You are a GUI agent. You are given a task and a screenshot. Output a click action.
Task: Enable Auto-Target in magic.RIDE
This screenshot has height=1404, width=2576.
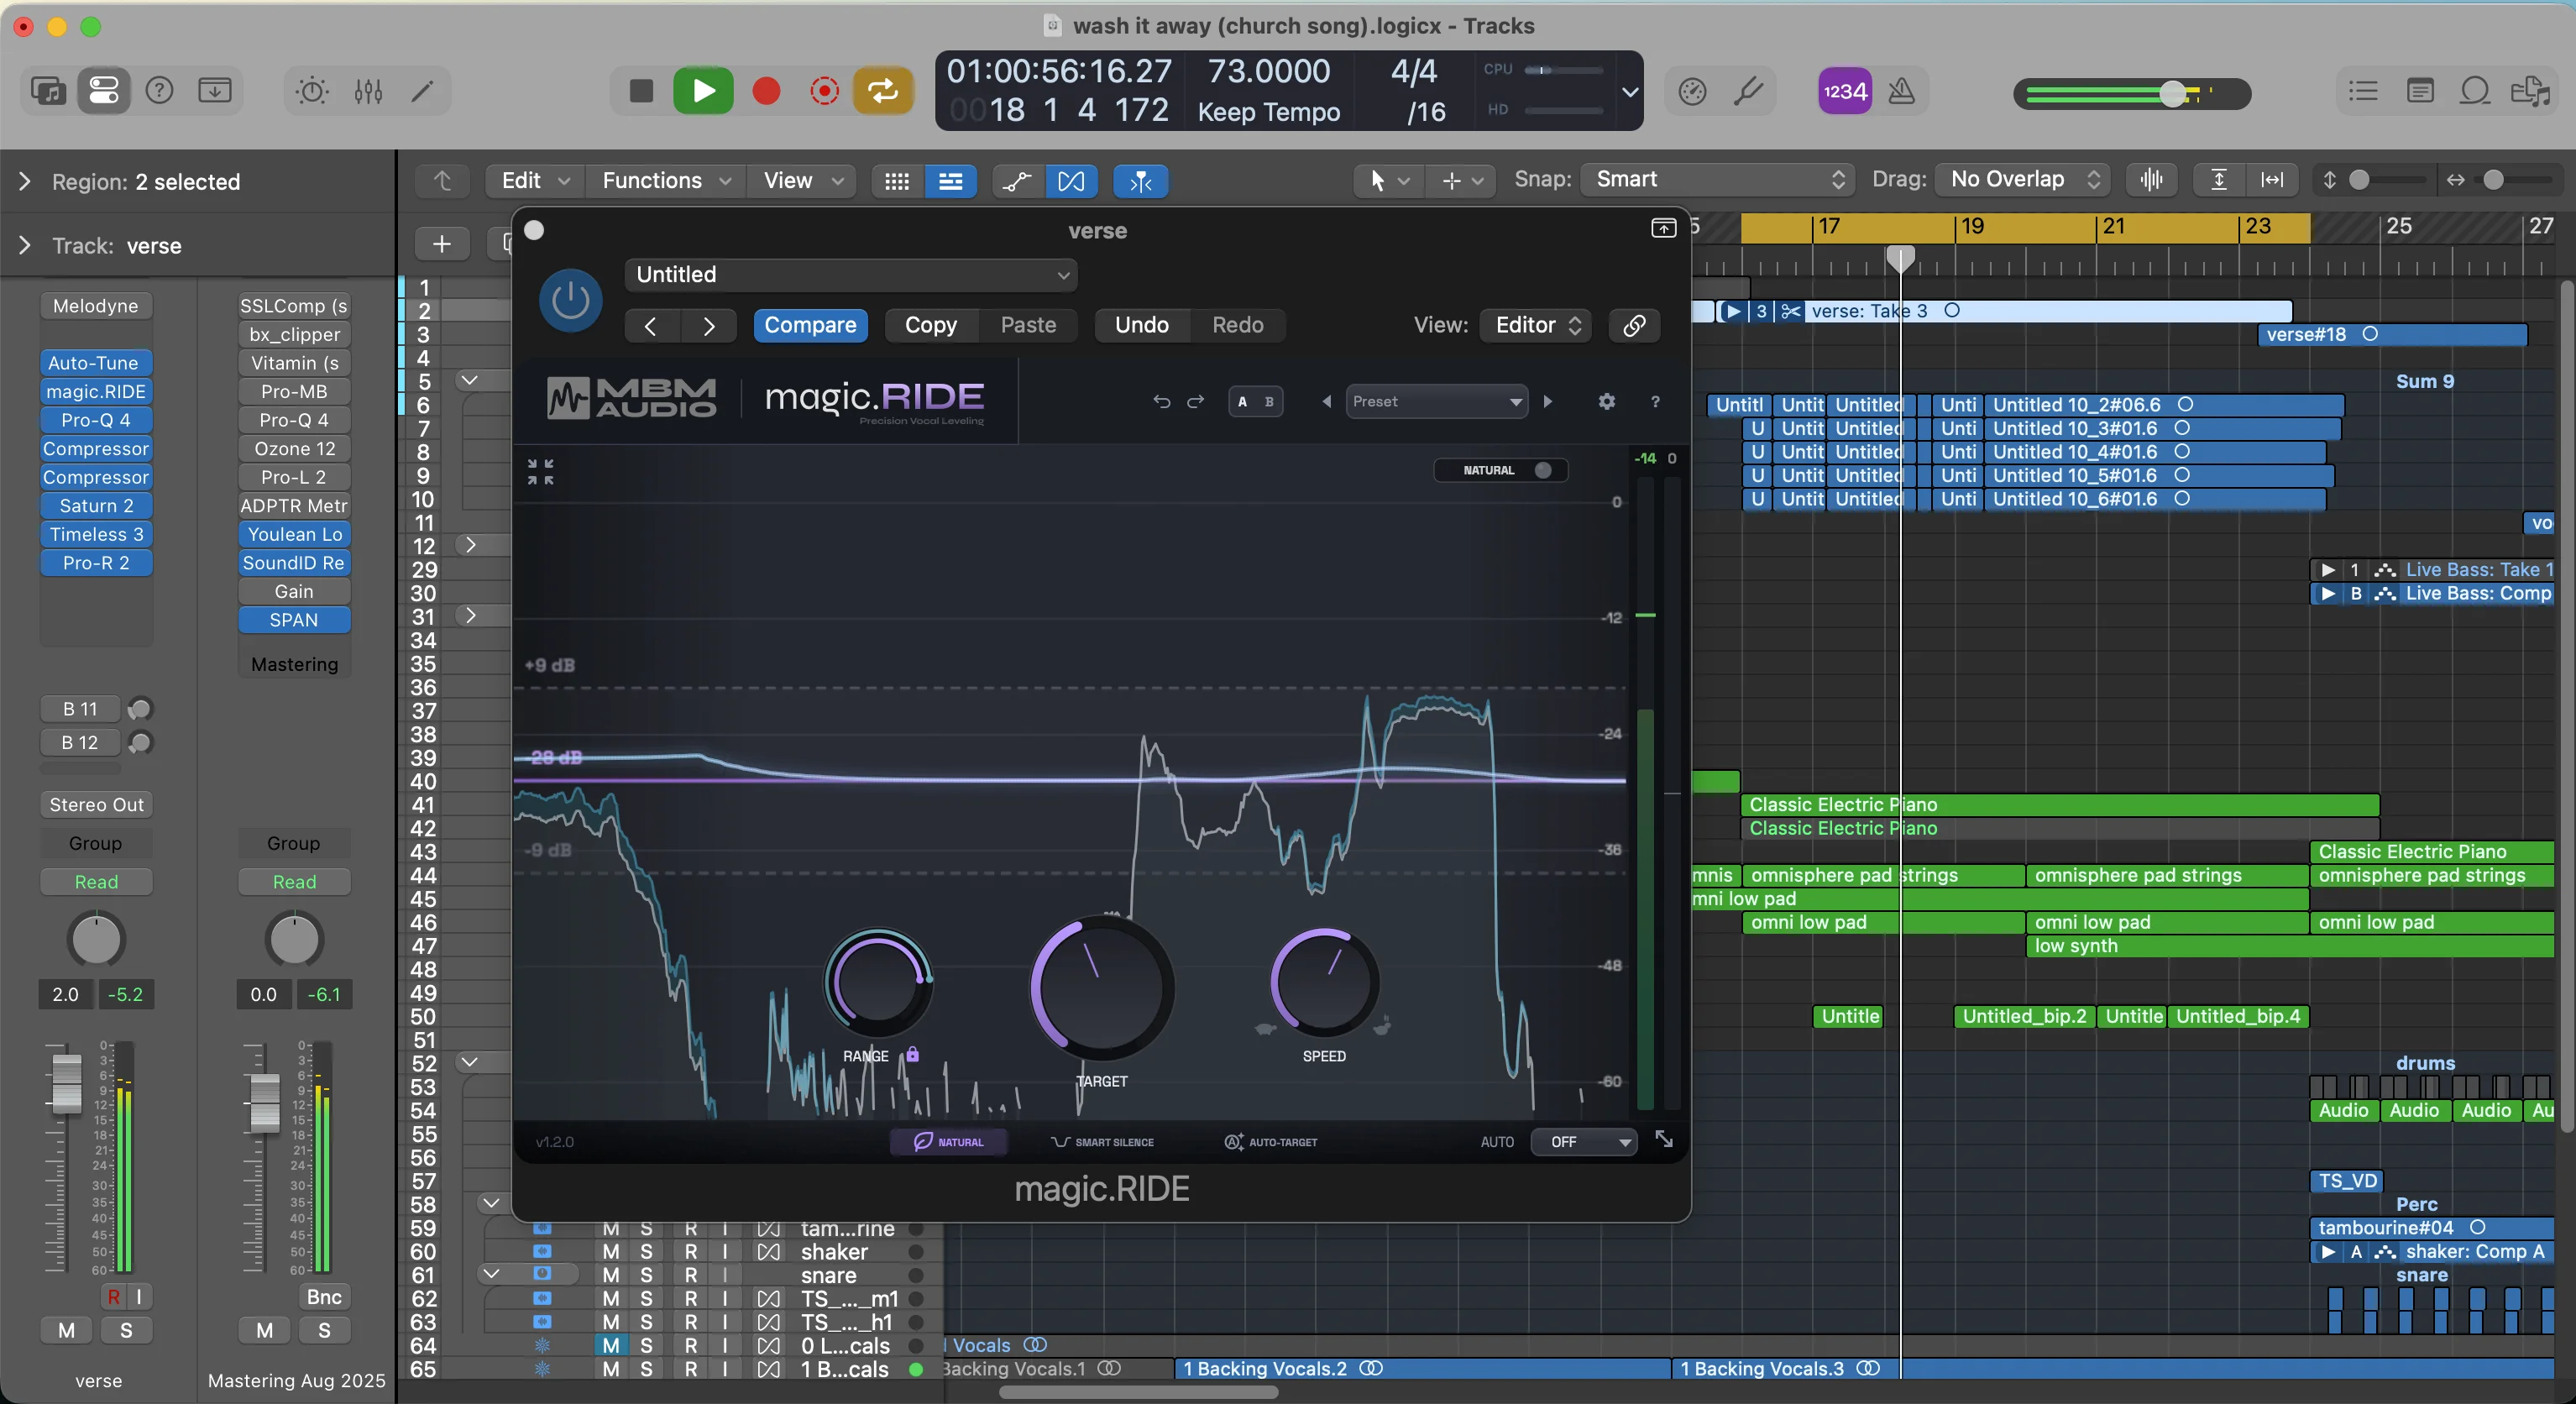click(x=1270, y=1141)
